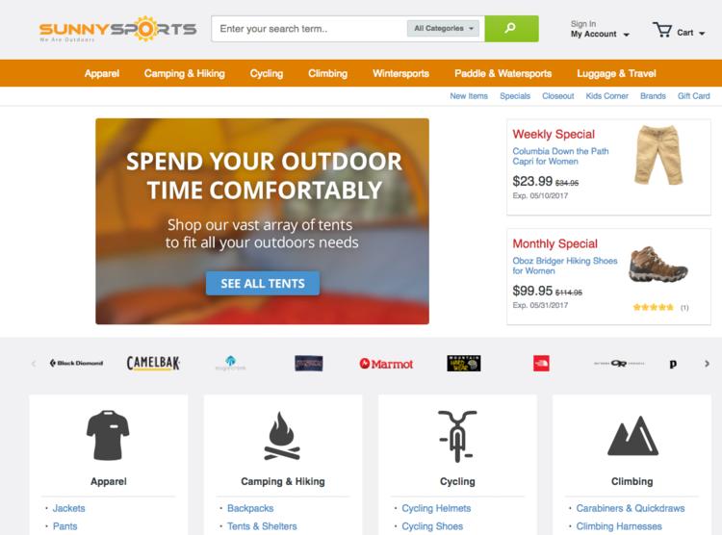Click the green search magnifier button
Screen dimensions: 722x535
click(x=511, y=29)
